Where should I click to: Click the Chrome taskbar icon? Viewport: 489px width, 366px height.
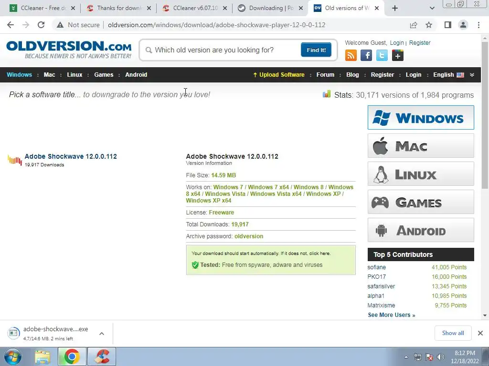pos(72,356)
